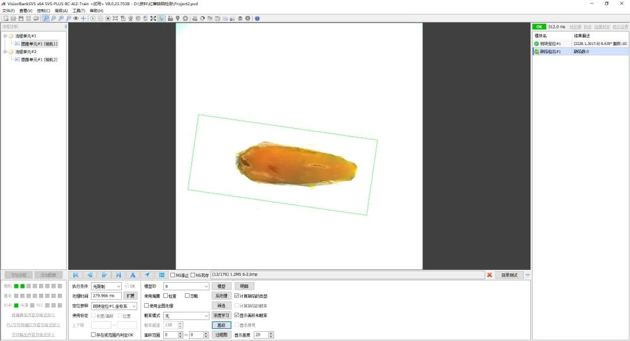Click the blue info icon in the top toolbar
This screenshot has height=341, width=630.
coord(257,19)
